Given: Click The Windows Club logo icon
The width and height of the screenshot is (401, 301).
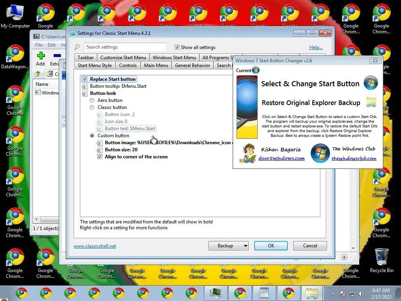Looking at the screenshot, I should pyautogui.click(x=320, y=153).
